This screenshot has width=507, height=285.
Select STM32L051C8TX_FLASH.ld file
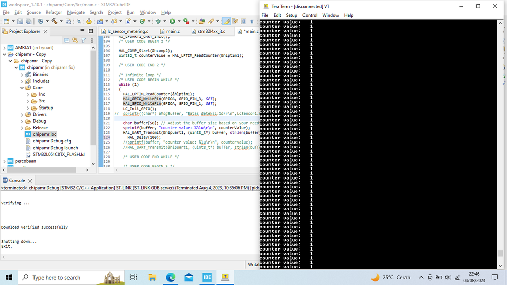click(58, 155)
